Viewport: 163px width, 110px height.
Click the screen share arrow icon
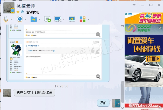[72, 19]
